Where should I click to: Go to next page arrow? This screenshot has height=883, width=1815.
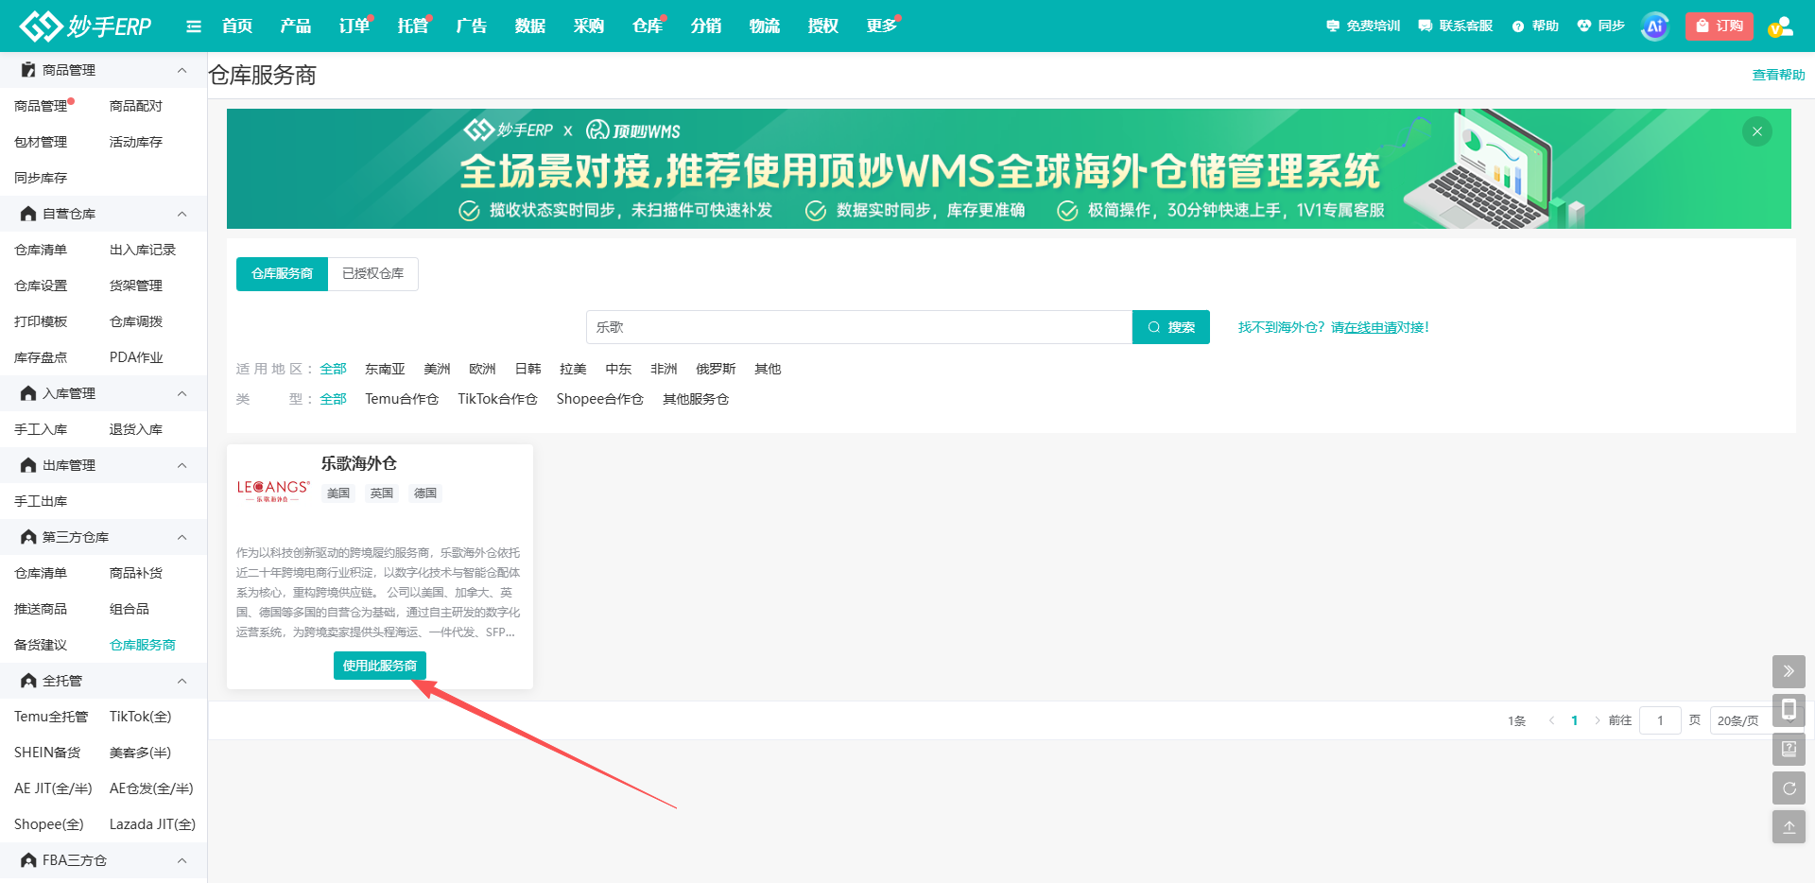[x=1598, y=720]
